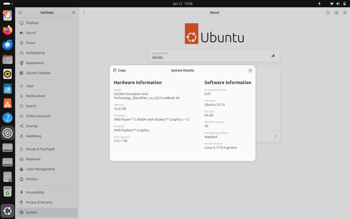Select Displays in the Settings sidebar
This screenshot has height=219, width=350.
pyautogui.click(x=33, y=23)
